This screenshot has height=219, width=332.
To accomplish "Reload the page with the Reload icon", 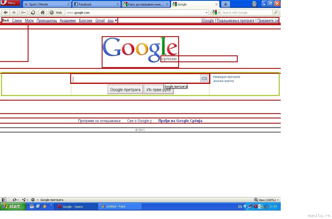I will tap(33, 12).
